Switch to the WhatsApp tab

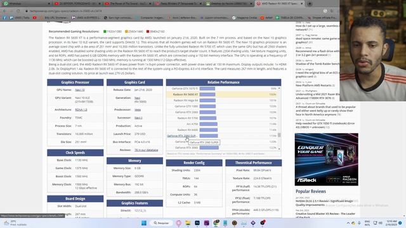26,4
